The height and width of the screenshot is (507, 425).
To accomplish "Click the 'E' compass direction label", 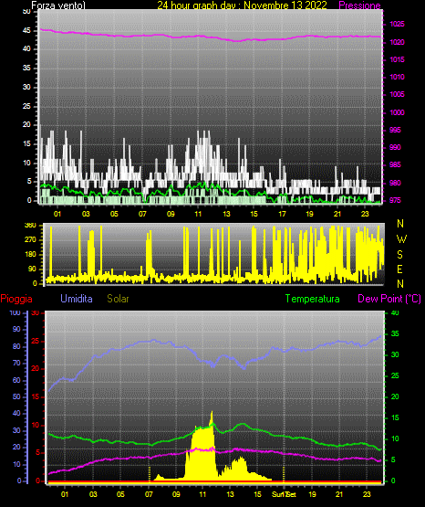I will pyautogui.click(x=399, y=269).
